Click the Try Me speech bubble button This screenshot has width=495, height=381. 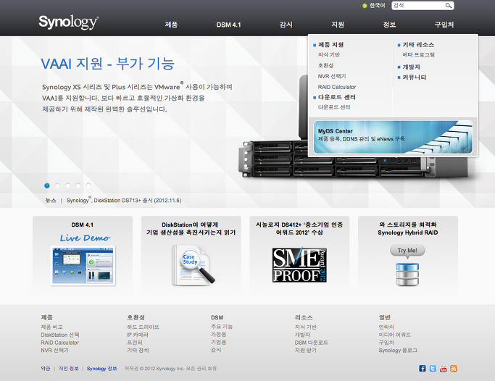point(407,251)
